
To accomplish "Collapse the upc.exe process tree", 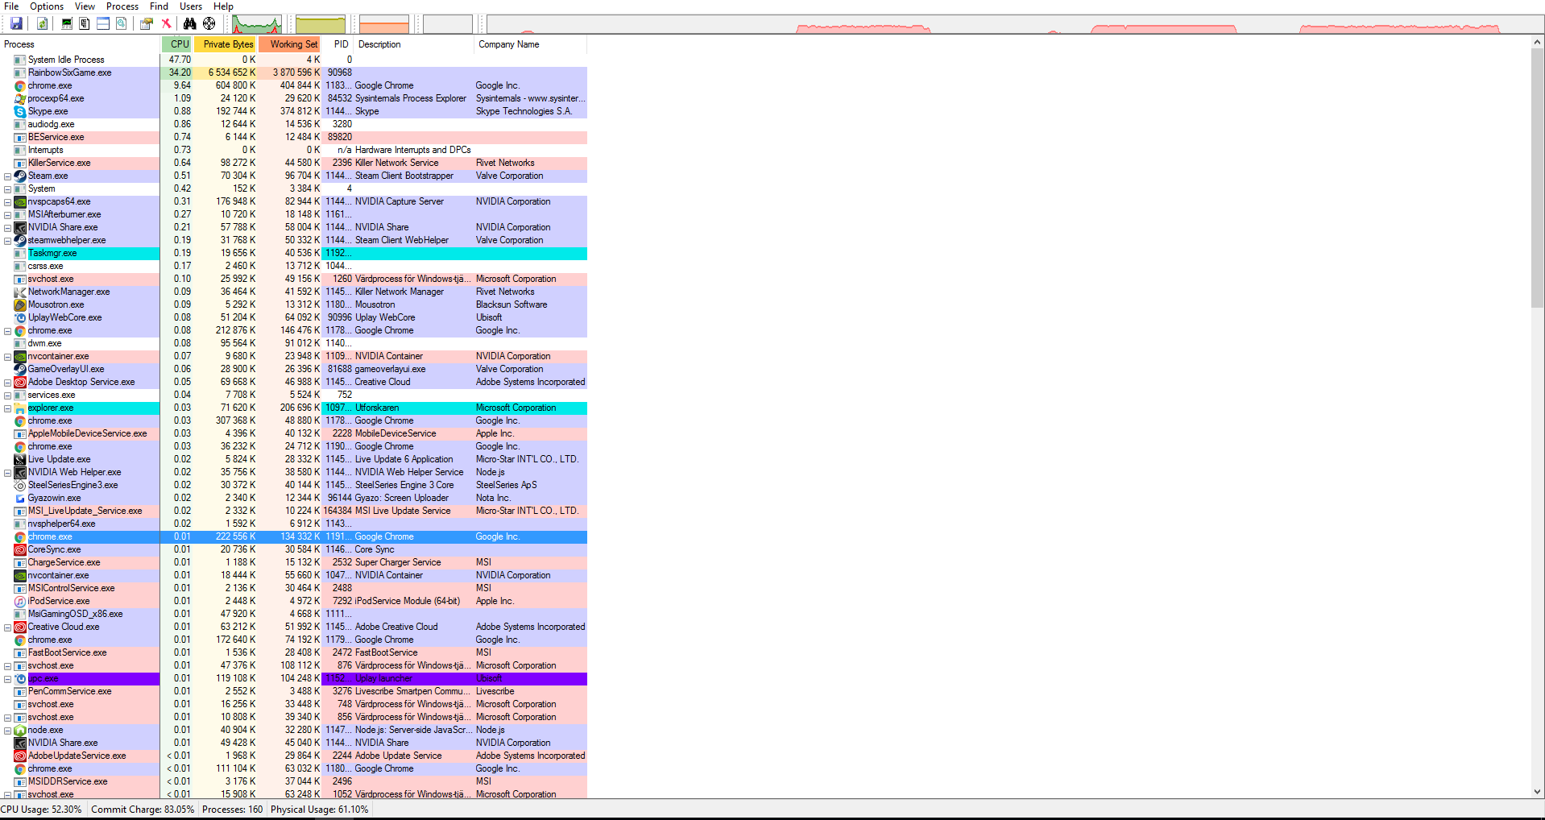I will (x=7, y=679).
